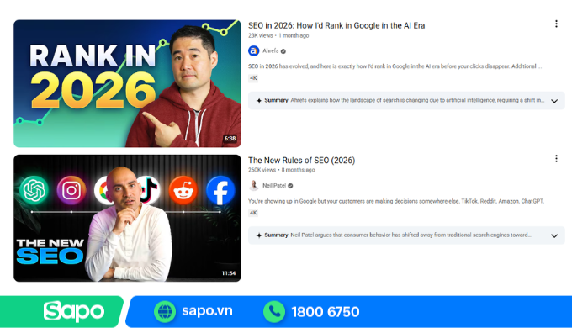The image size is (572, 328).
Task: Open the sapo.vn website link
Action: click(x=207, y=311)
